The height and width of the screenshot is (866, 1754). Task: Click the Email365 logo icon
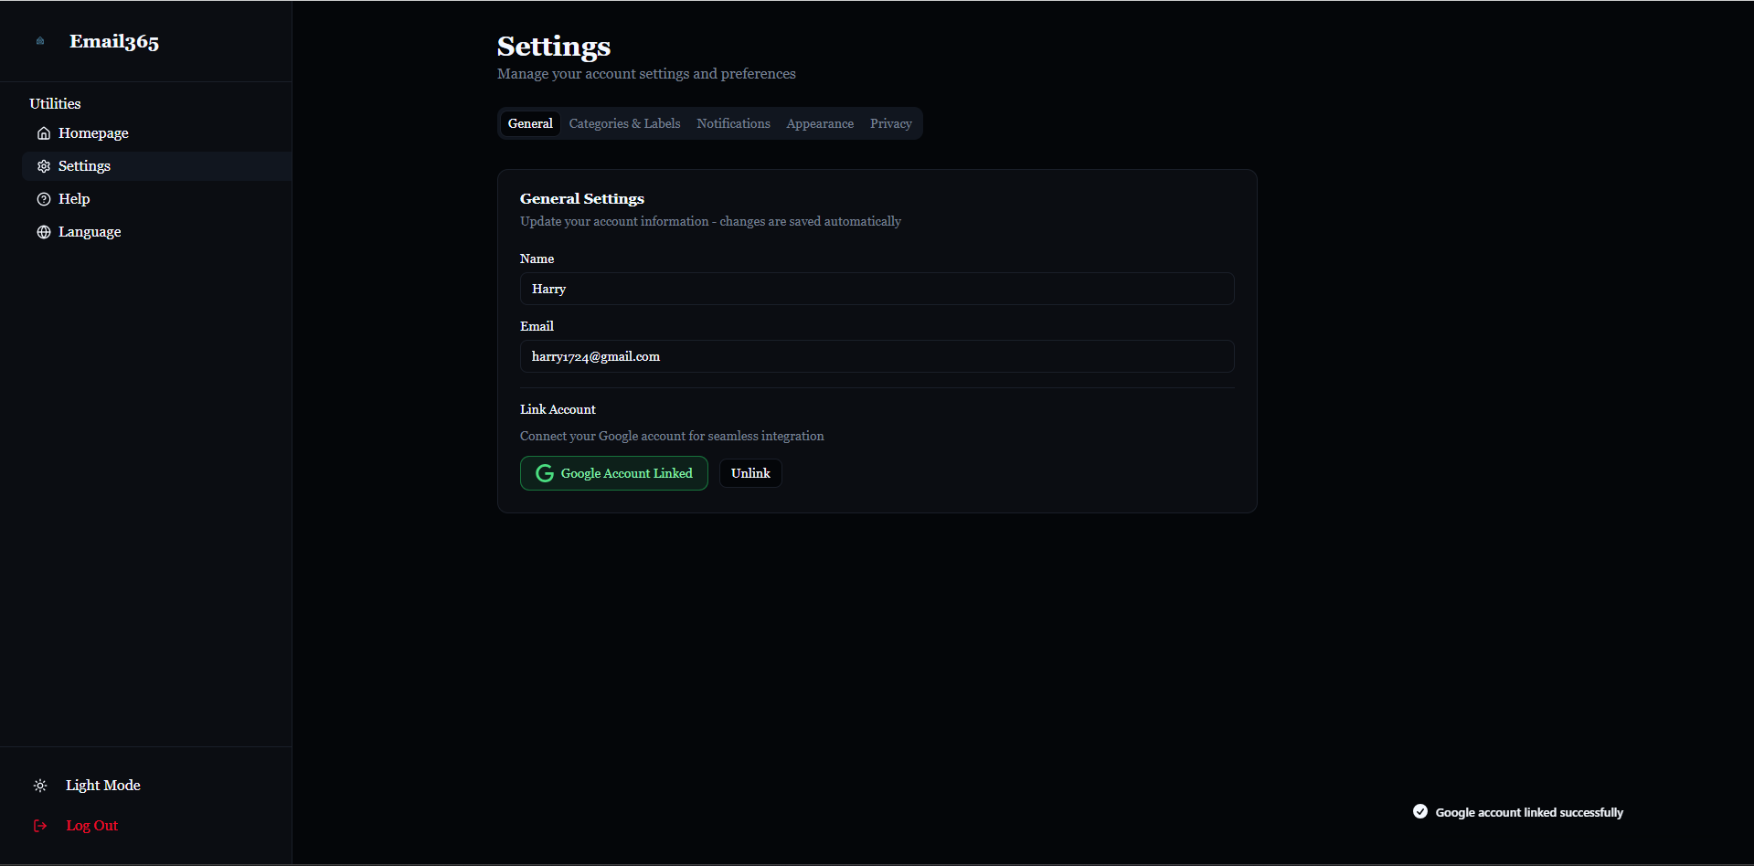pos(40,41)
